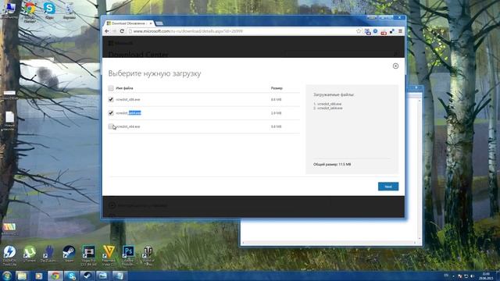Click the blue round extension icon in Chrome toolbar
500x281 pixels.
click(x=375, y=31)
